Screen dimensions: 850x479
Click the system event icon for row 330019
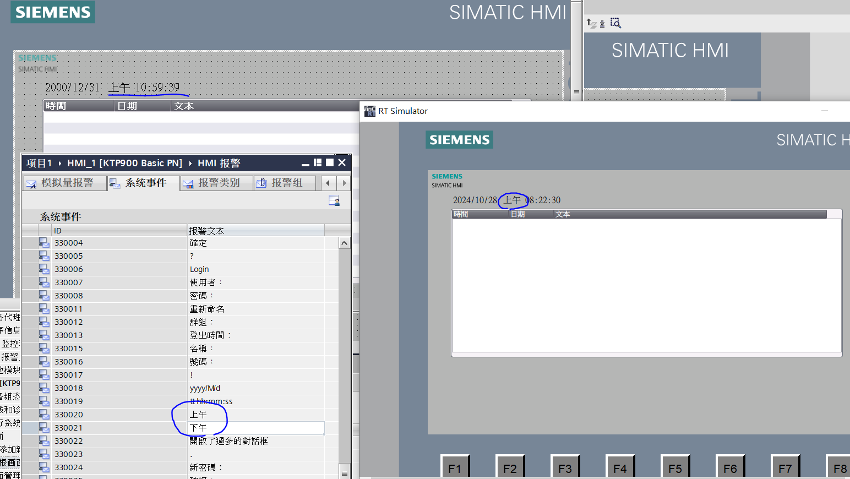[x=44, y=401]
